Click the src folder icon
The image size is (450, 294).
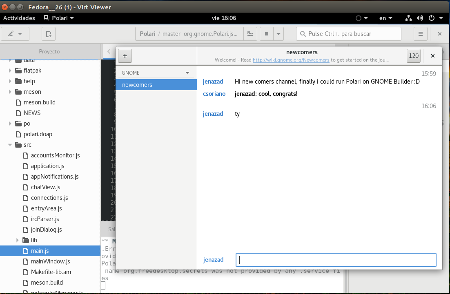point(18,145)
